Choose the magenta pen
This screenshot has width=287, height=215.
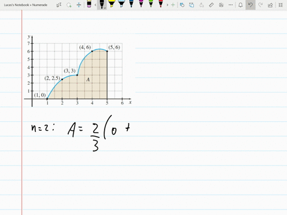141,4
